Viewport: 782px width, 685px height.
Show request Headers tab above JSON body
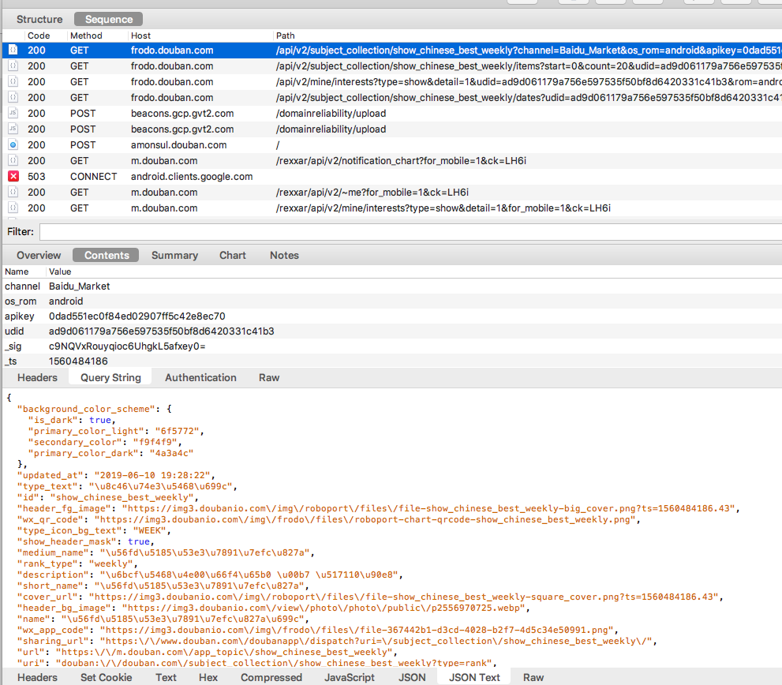click(x=37, y=378)
